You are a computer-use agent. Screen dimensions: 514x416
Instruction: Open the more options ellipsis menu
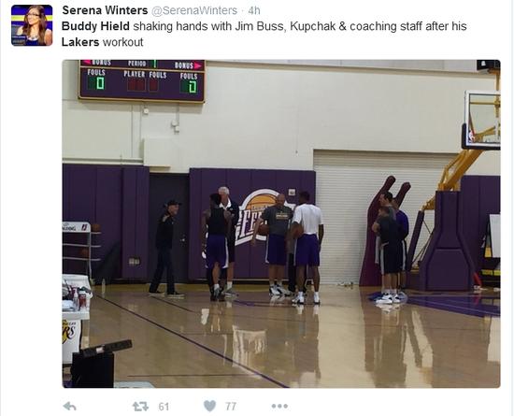click(x=279, y=406)
